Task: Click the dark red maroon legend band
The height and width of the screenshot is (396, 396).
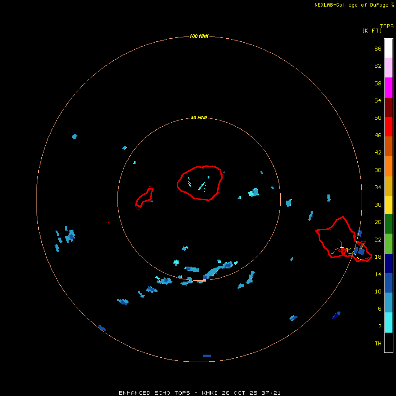Action: click(x=389, y=107)
